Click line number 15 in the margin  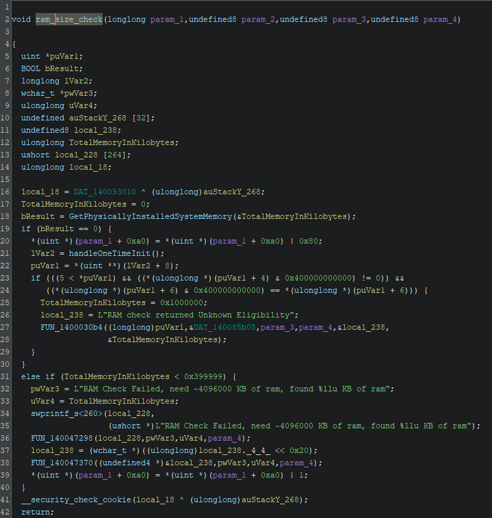point(5,180)
